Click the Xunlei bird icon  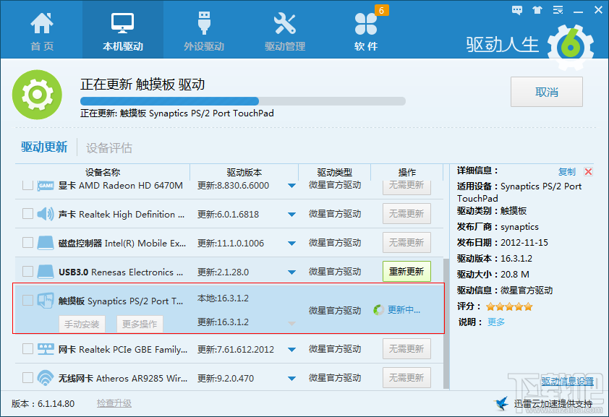pyautogui.click(x=501, y=403)
